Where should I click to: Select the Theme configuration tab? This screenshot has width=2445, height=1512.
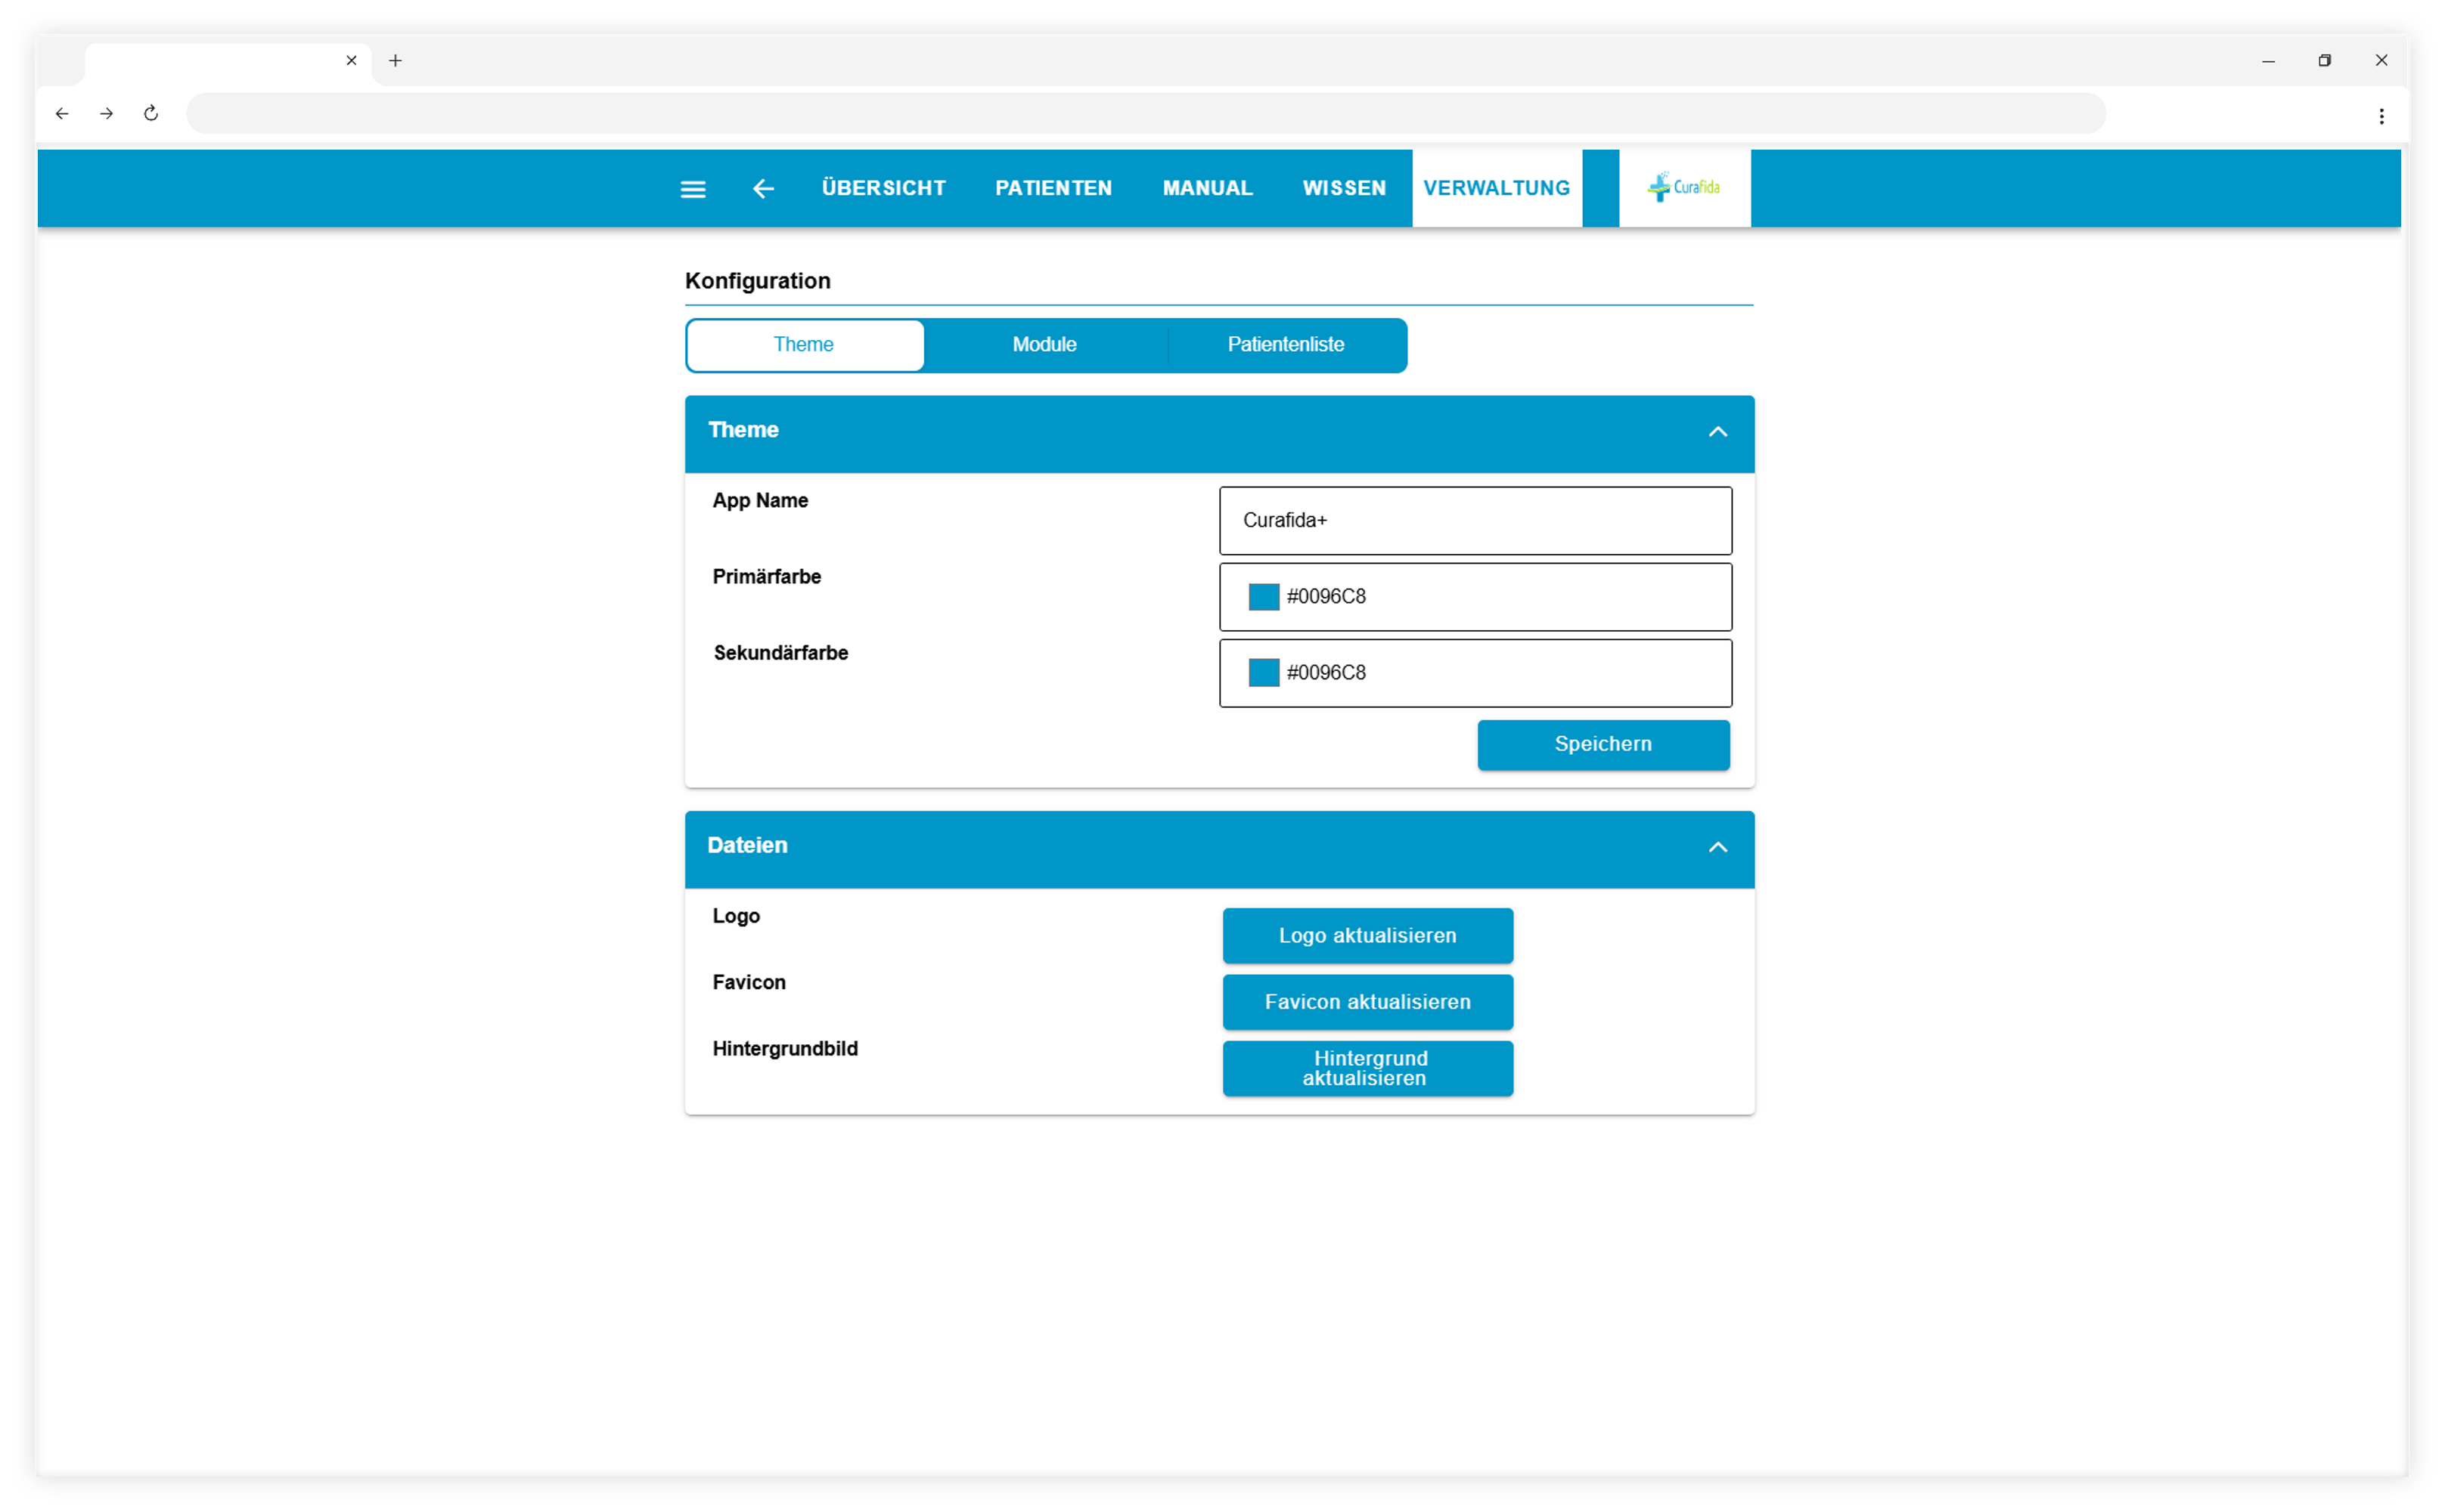coord(805,345)
